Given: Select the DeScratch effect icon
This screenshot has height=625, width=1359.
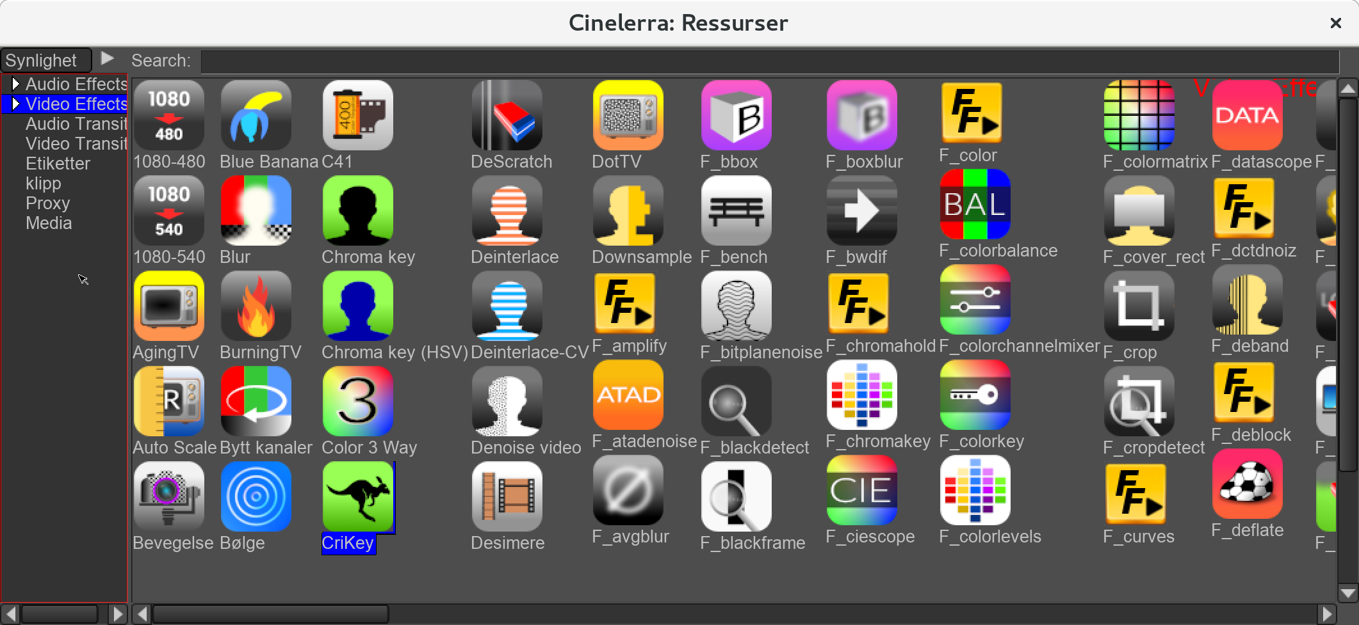Looking at the screenshot, I should click(x=507, y=115).
